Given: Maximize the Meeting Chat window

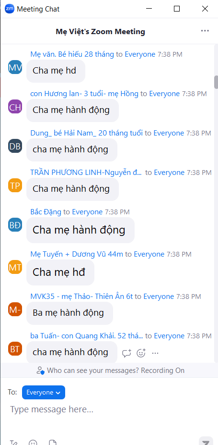Looking at the screenshot, I should click(x=177, y=9).
